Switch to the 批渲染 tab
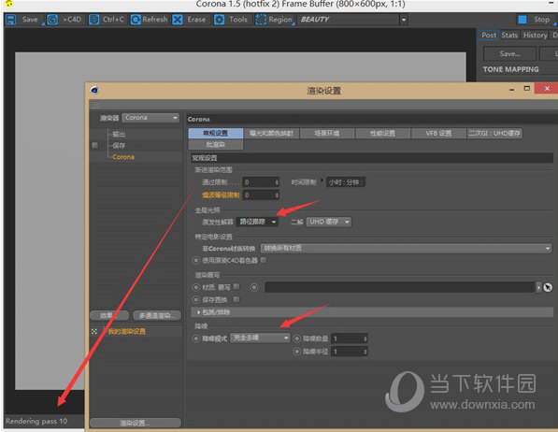 (216, 144)
